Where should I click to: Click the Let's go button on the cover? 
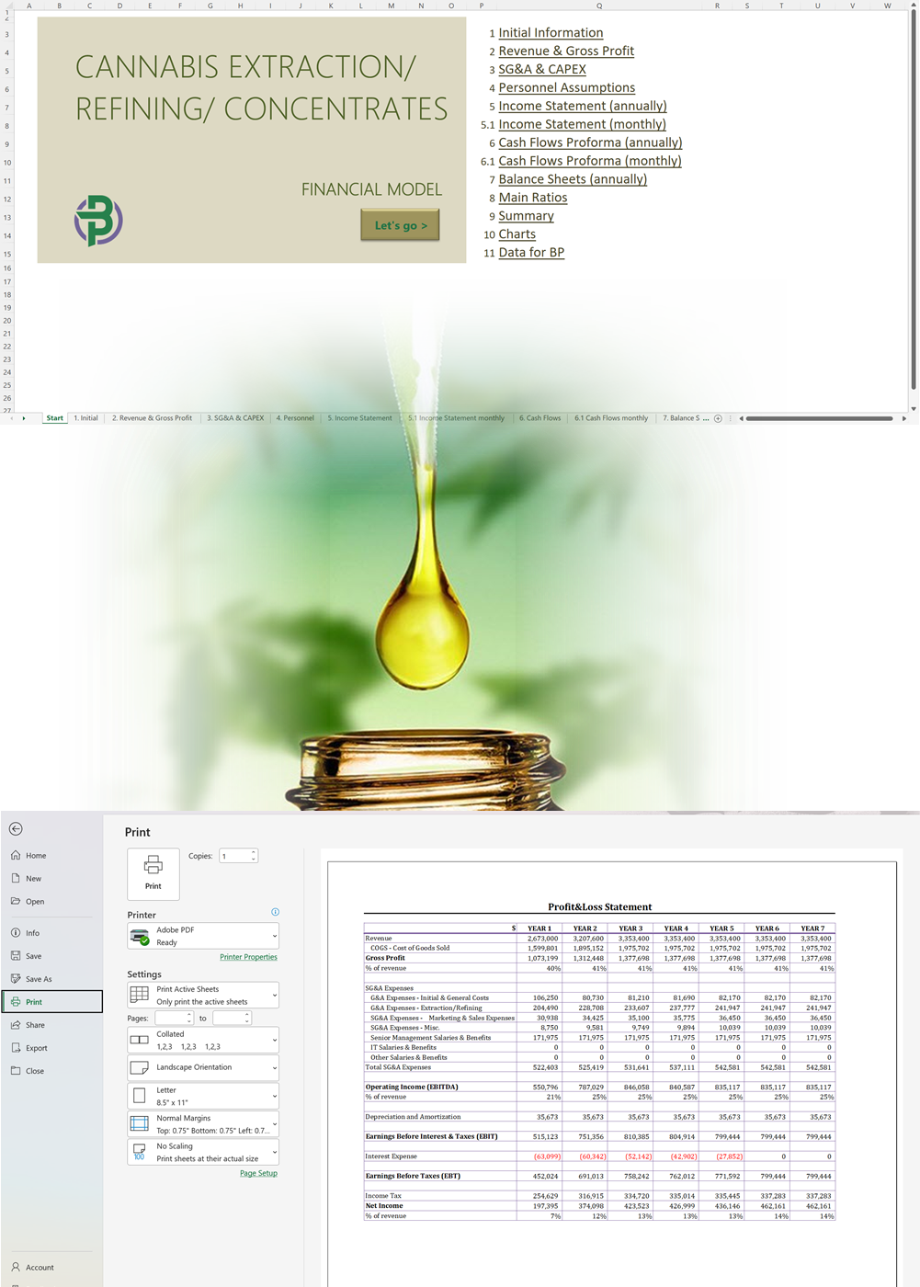click(x=400, y=224)
